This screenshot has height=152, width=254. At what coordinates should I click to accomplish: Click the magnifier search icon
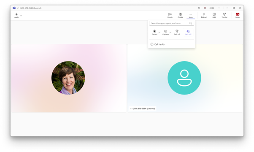point(191,23)
